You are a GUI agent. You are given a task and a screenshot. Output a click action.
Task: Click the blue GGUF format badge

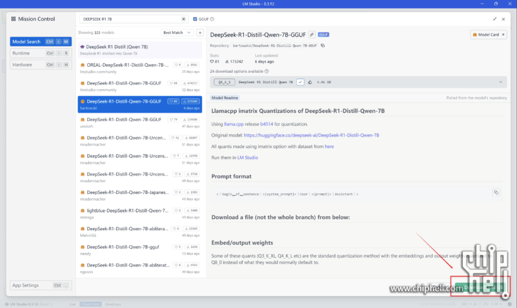[x=323, y=35]
